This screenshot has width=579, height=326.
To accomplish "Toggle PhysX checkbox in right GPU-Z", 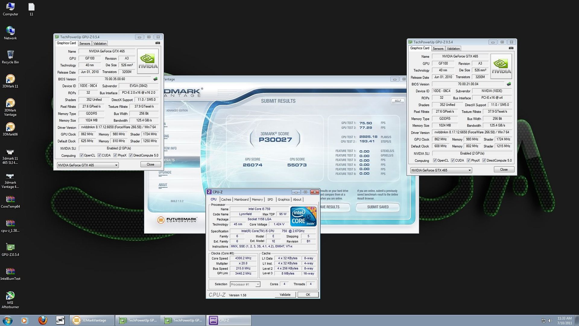I will pyautogui.click(x=469, y=161).
